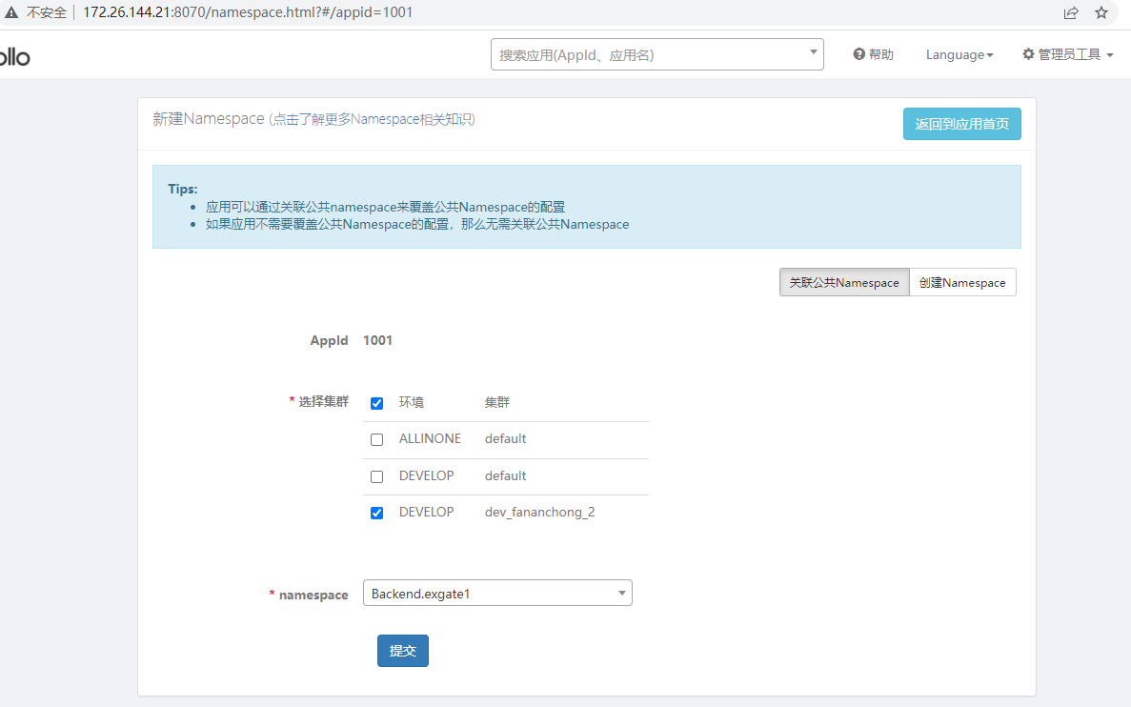Click the 返回到应用首页 button

[x=961, y=124]
